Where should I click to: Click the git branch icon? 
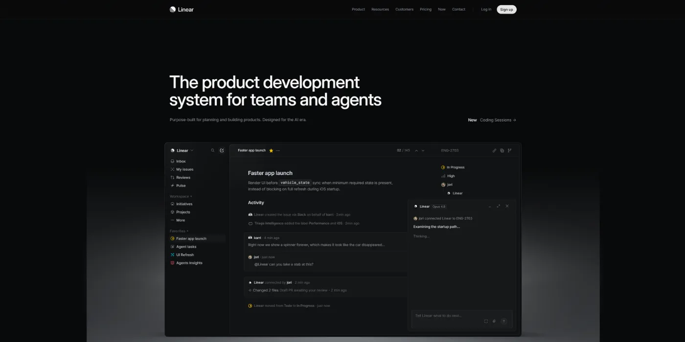(509, 150)
